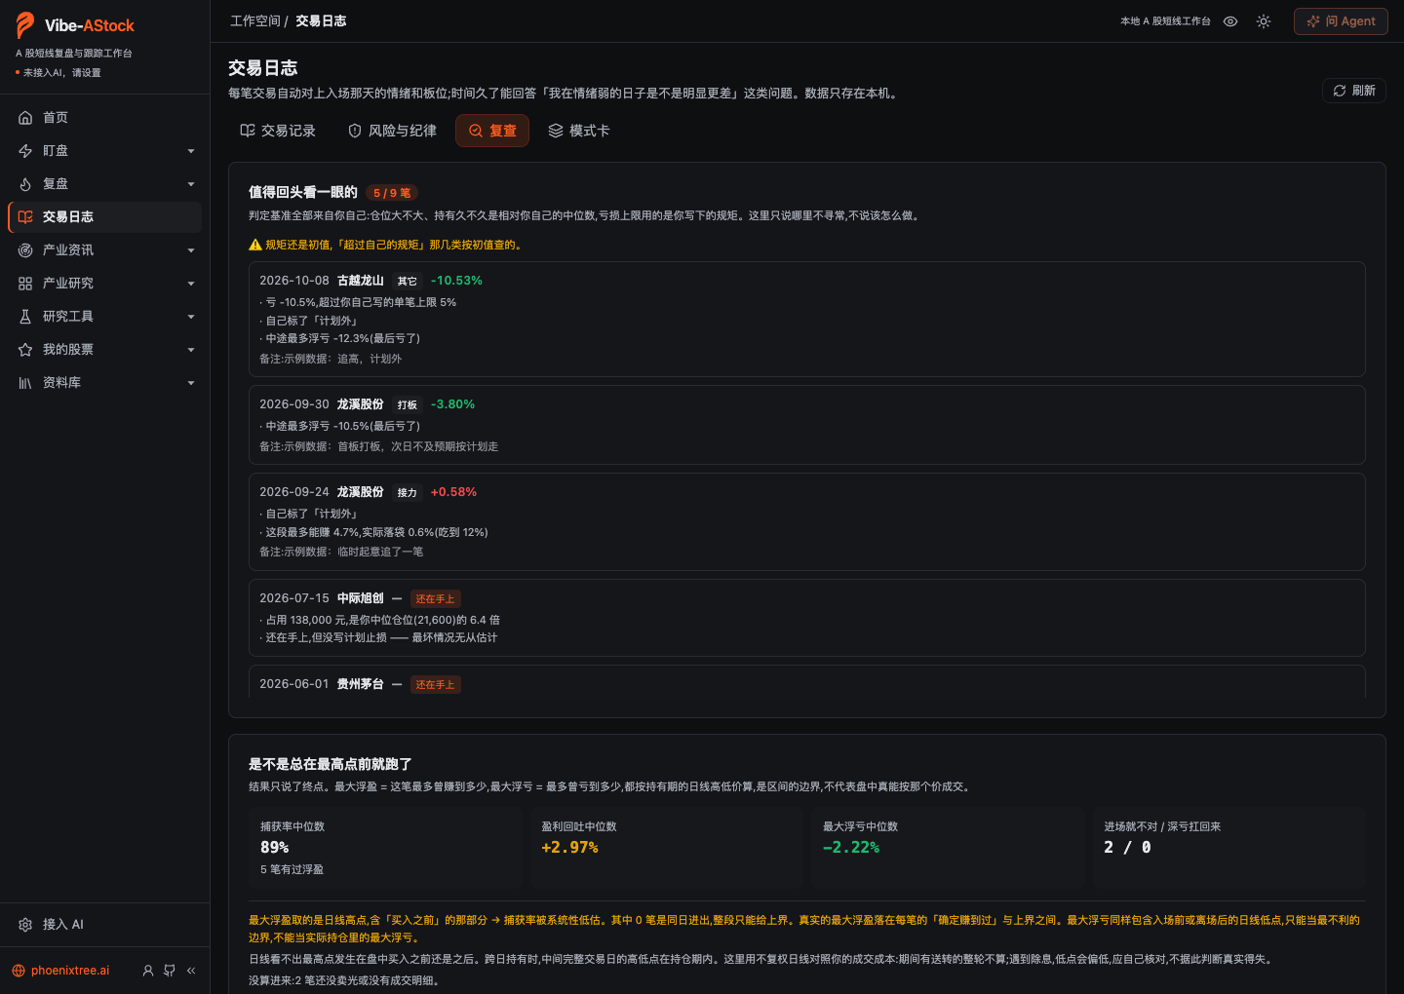Click the 还在手上 badge beside 中际旭创
This screenshot has width=1404, height=994.
click(435, 599)
